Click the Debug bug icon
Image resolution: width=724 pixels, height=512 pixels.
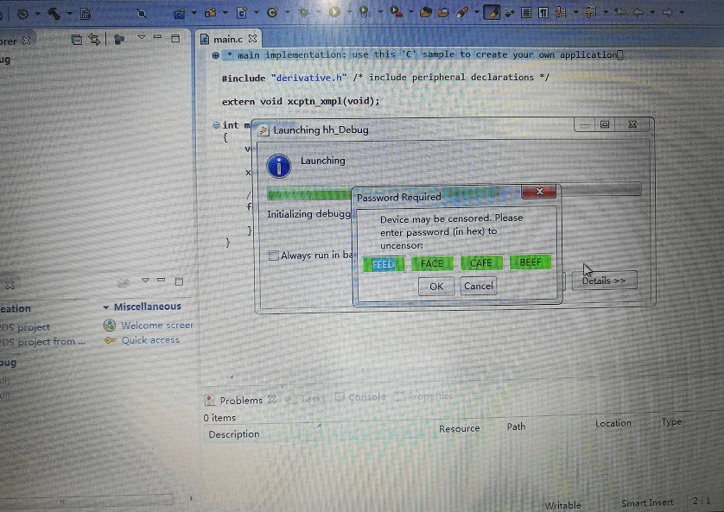[304, 12]
